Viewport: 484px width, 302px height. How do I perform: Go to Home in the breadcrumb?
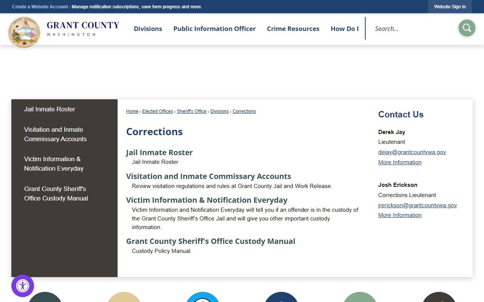coord(132,111)
